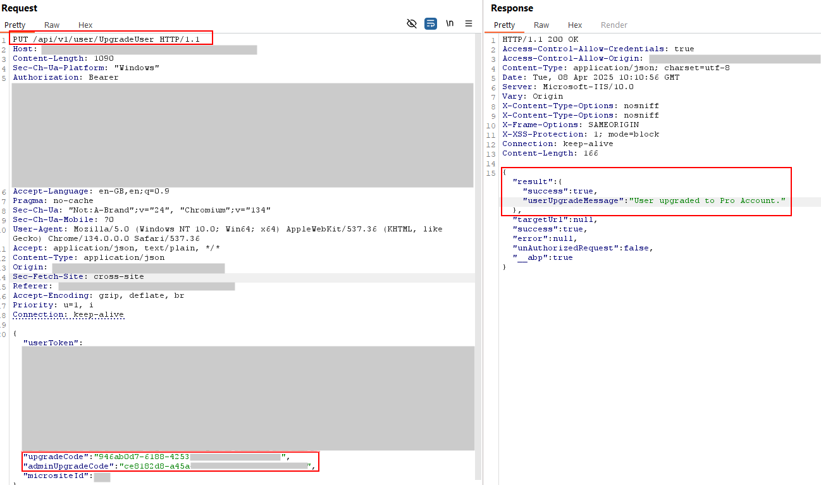Switch Request view to Hex tab

[x=85, y=25]
